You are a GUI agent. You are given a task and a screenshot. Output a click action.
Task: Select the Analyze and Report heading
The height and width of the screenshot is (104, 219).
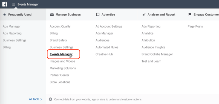(x=161, y=15)
